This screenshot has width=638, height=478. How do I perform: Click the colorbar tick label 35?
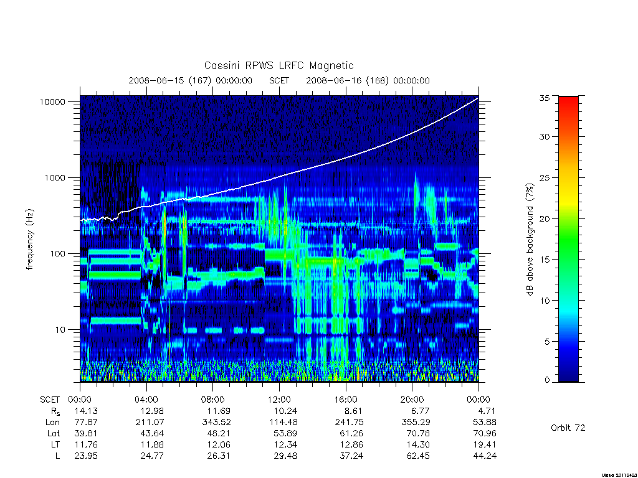click(544, 98)
